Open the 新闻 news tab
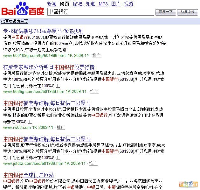The image size is (200, 190). 52,4
